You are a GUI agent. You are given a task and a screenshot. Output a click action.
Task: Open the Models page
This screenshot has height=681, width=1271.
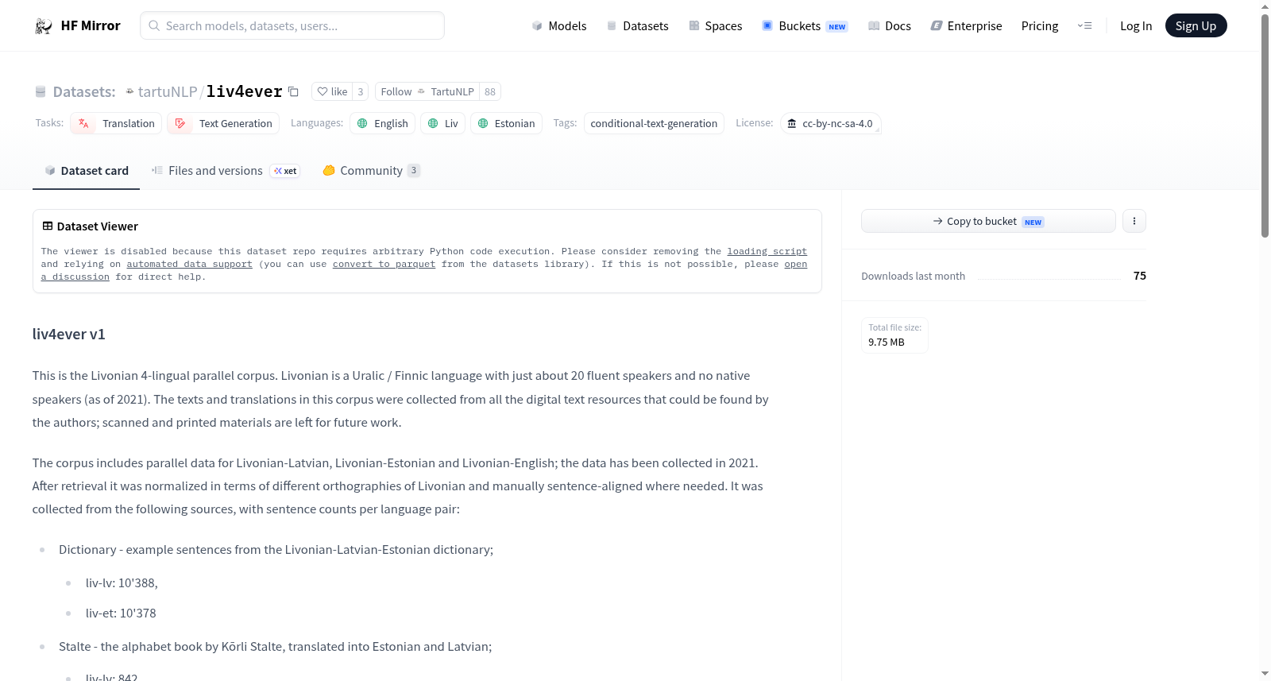click(x=559, y=26)
